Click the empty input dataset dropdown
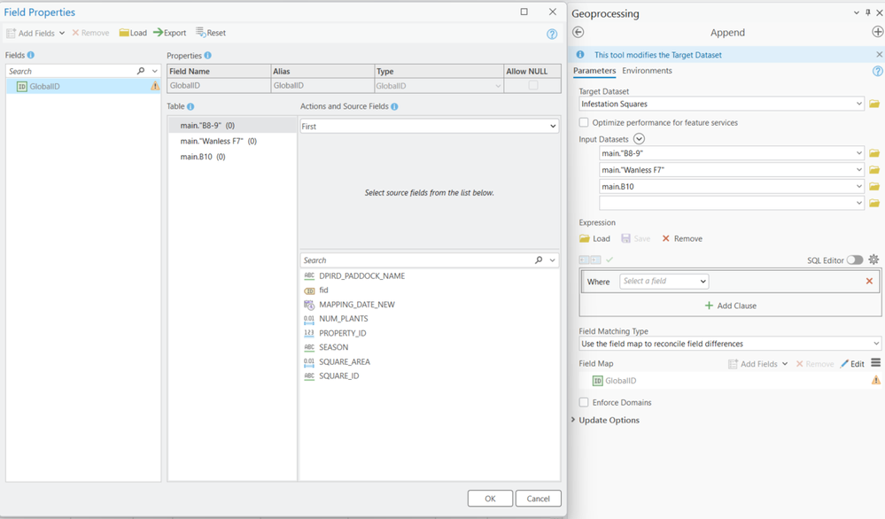The image size is (885, 519). point(732,203)
